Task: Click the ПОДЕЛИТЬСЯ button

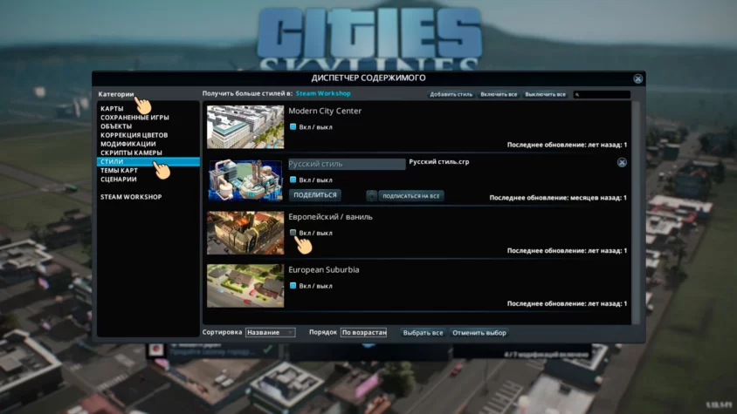Action: coord(315,195)
